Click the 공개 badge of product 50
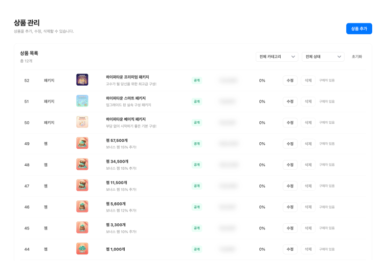This screenshot has width=383, height=261. pos(197,123)
